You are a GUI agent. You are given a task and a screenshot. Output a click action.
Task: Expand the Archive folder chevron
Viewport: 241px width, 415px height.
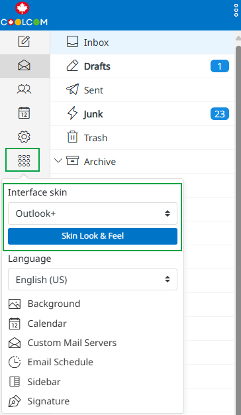58,160
